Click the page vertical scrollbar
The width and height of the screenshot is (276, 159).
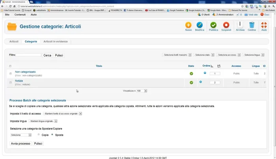pyautogui.click(x=275, y=86)
